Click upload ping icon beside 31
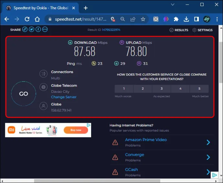The image size is (223, 183). (x=139, y=63)
